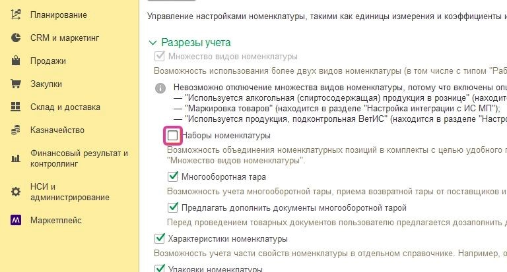Image resolution: width=507 pixels, height=272 pixels.
Task: Open the Казначейство menu item
Action: pyautogui.click(x=57, y=130)
